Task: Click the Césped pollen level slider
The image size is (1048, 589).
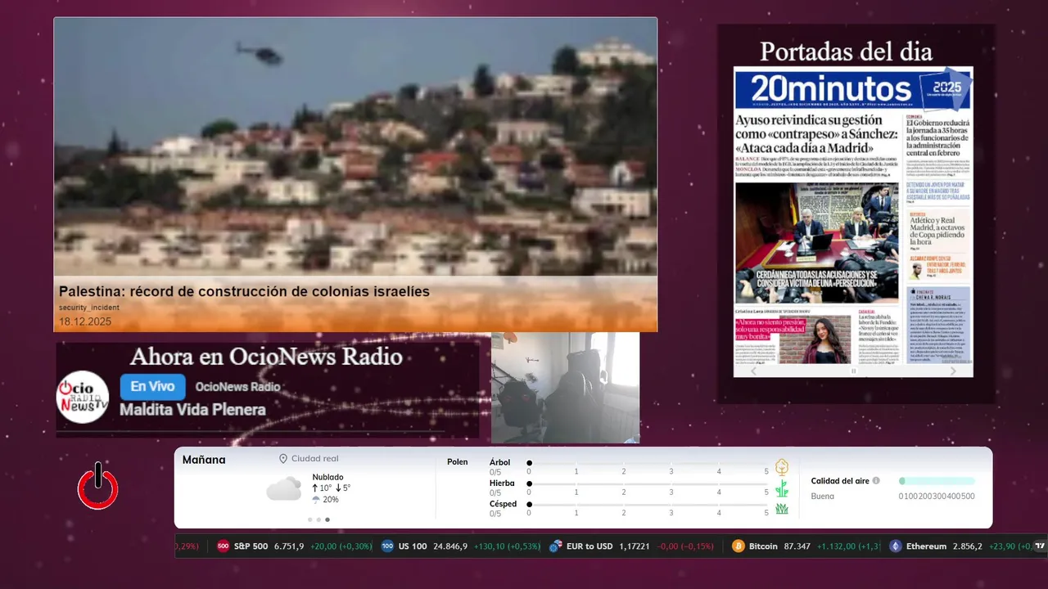Action: [648, 504]
